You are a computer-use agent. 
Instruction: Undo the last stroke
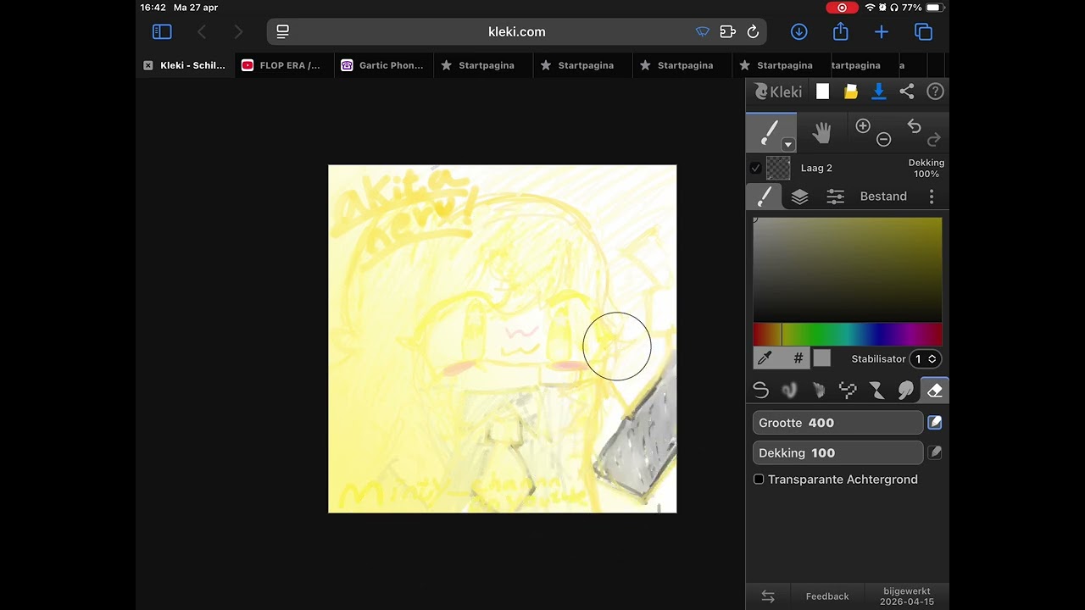click(x=914, y=126)
